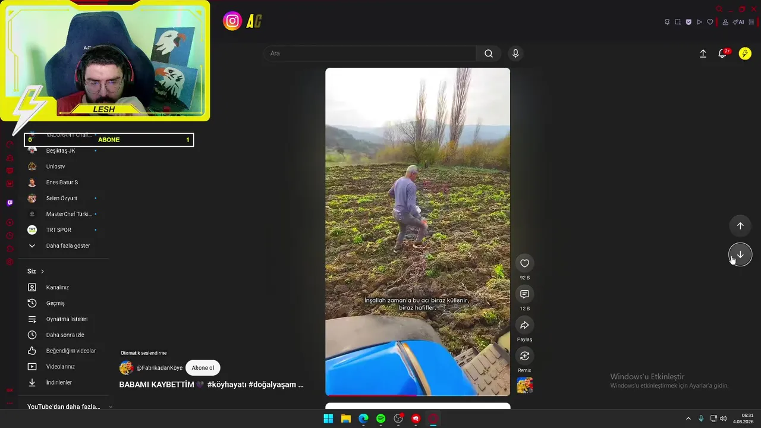
Task: Open the @FabrikadanKöye channel name
Action: point(159,368)
